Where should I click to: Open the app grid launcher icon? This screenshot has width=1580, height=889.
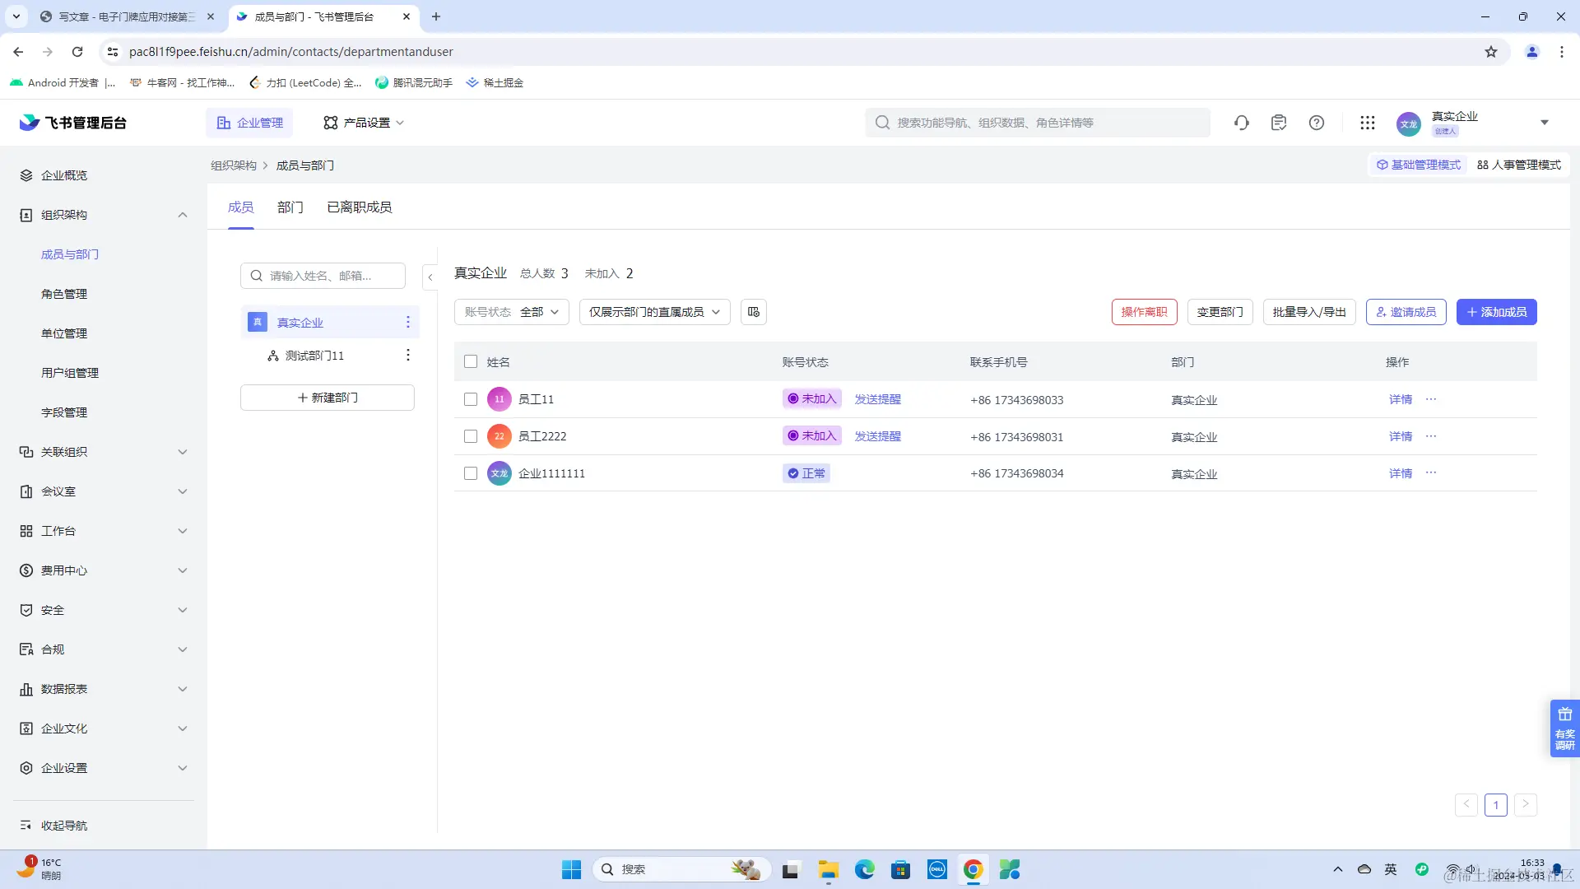tap(1367, 123)
